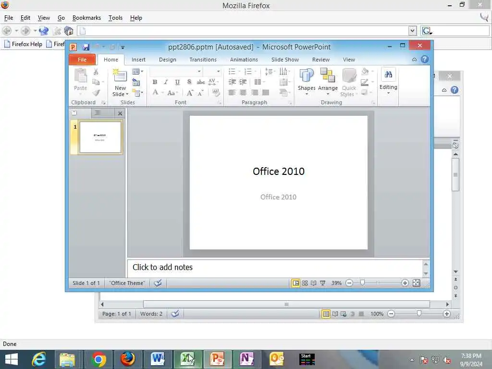Switch to the Design tab
Image resolution: width=492 pixels, height=369 pixels.
click(168, 60)
